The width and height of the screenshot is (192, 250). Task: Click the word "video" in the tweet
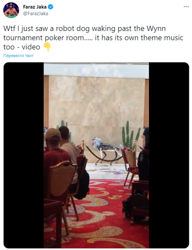(31, 47)
